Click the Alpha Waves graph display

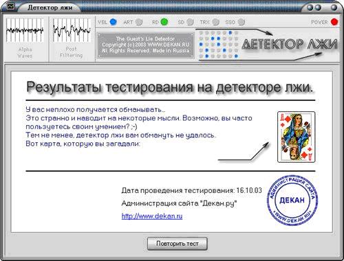[25, 30]
